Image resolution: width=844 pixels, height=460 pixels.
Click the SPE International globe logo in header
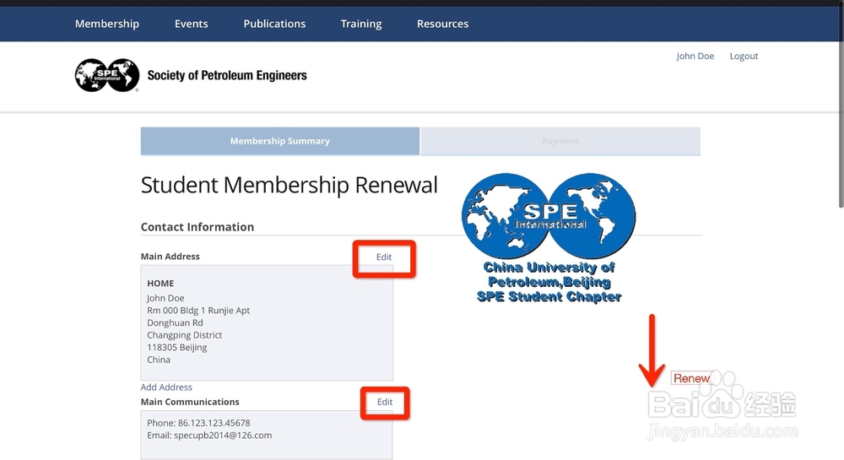[x=106, y=75]
